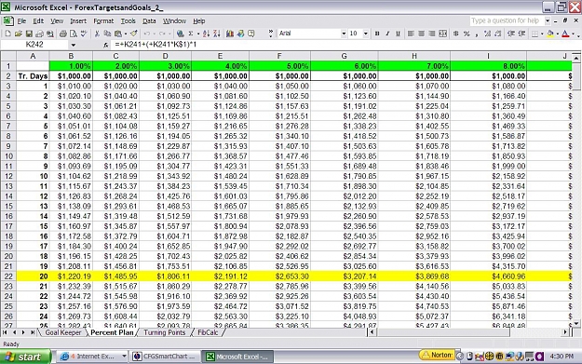Click the New workbook icon
582x364 pixels.
(7, 34)
